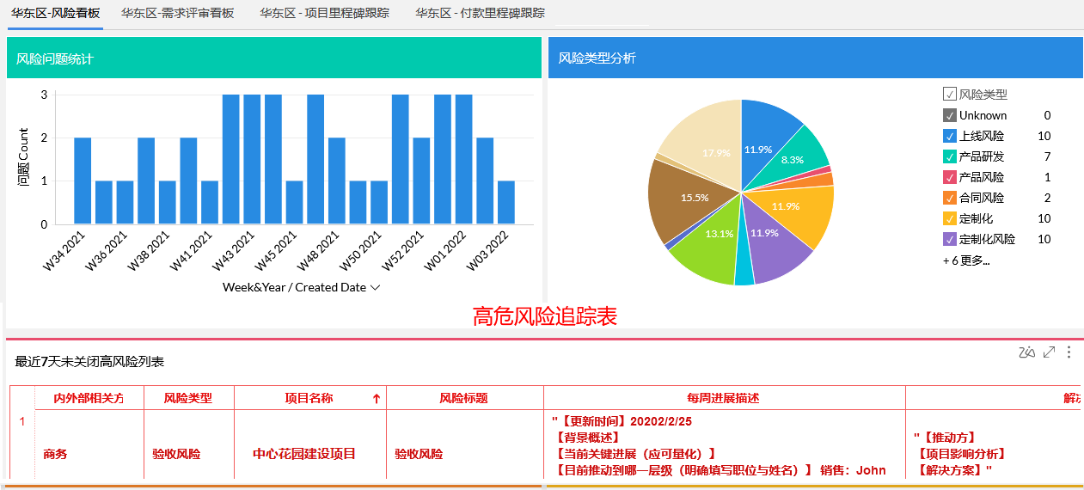Select the 中心花园建设项目 project cell

304,454
